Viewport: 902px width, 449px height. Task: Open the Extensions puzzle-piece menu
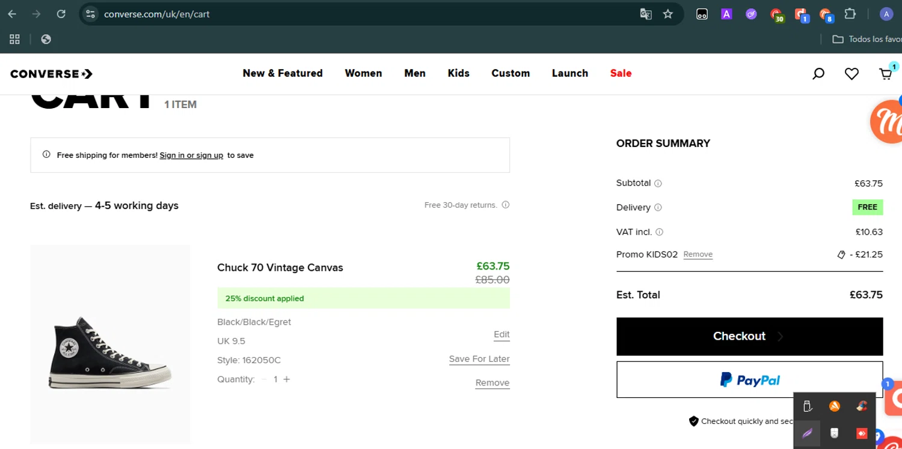[x=850, y=14]
